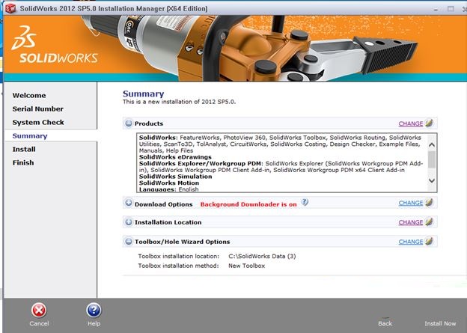
Task: Expand the Download Options section
Action: tap(129, 203)
